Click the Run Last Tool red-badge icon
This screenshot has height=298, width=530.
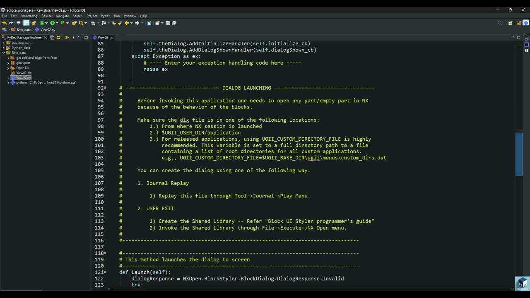63,23
